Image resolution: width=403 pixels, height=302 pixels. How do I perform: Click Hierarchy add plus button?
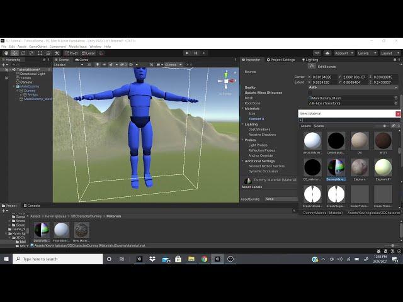pyautogui.click(x=5, y=65)
